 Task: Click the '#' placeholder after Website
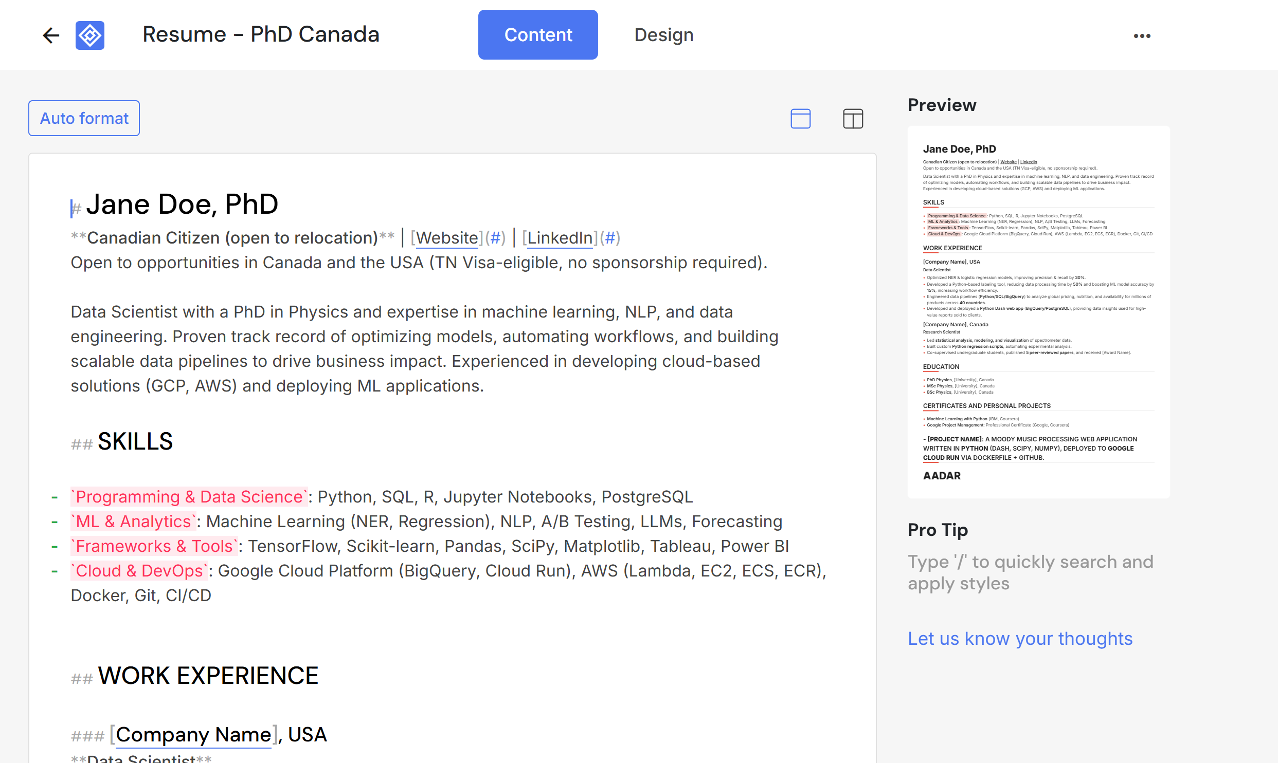point(495,237)
